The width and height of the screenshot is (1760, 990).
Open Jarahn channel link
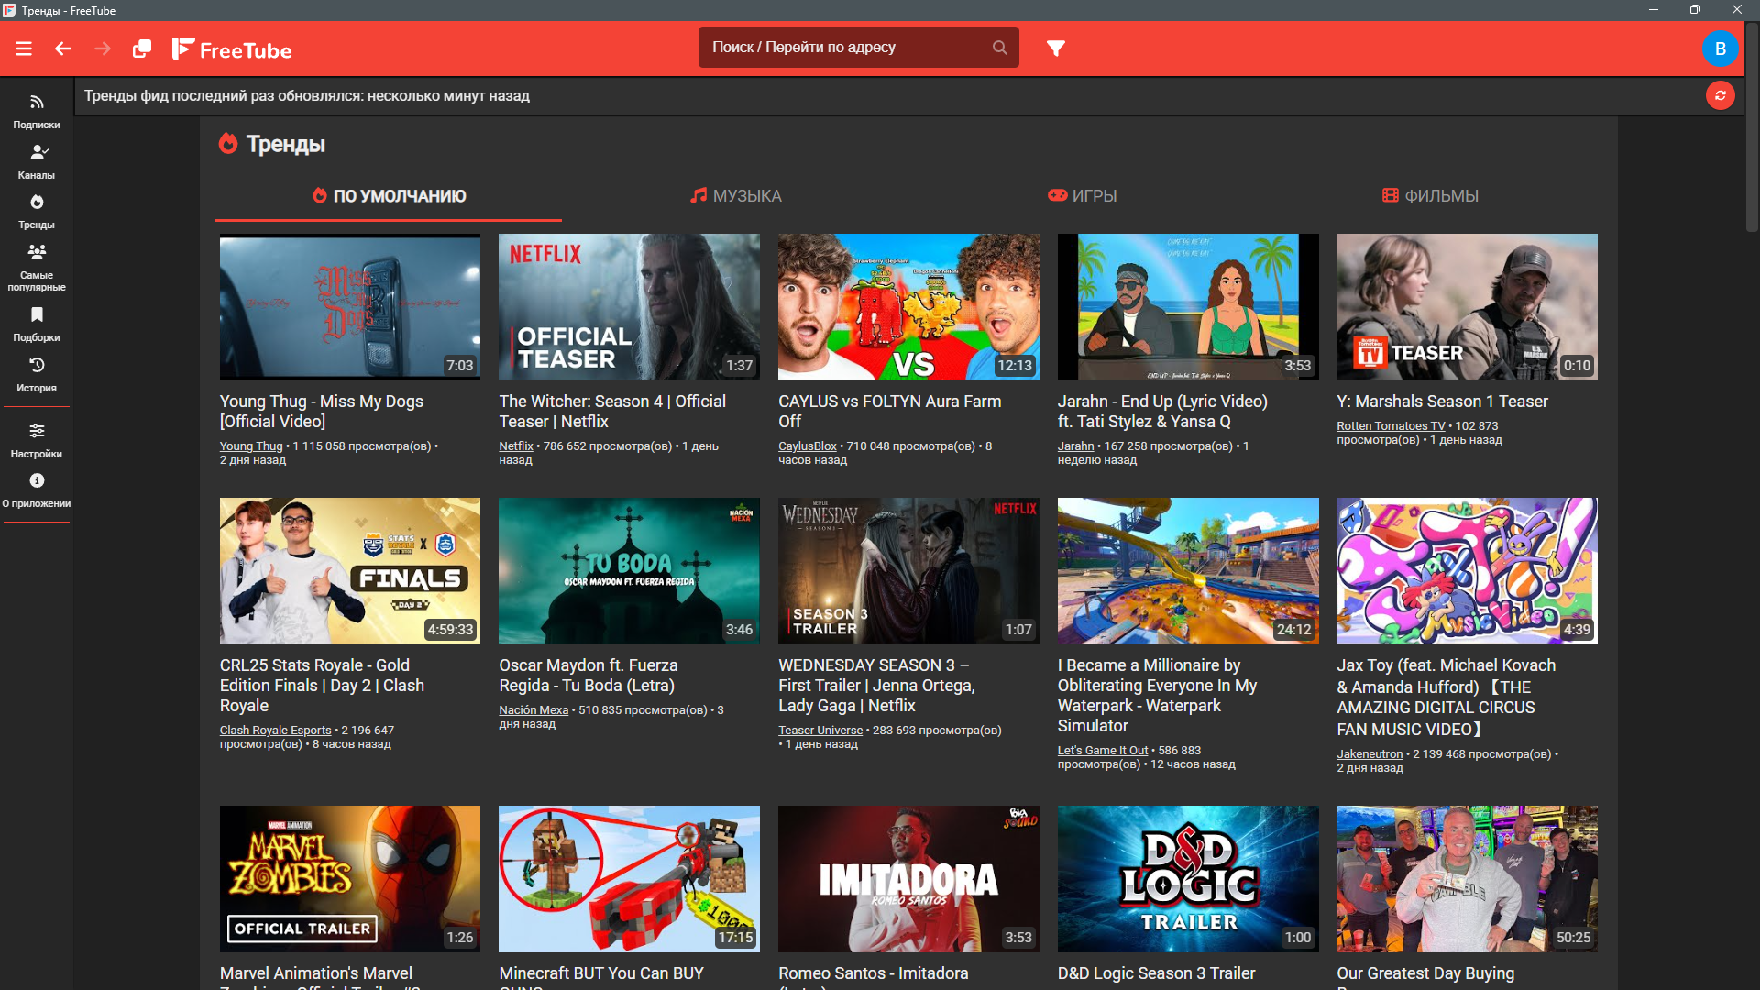tap(1076, 446)
